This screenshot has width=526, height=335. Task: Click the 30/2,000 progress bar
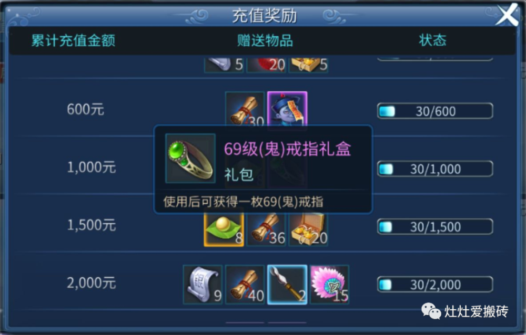point(435,285)
